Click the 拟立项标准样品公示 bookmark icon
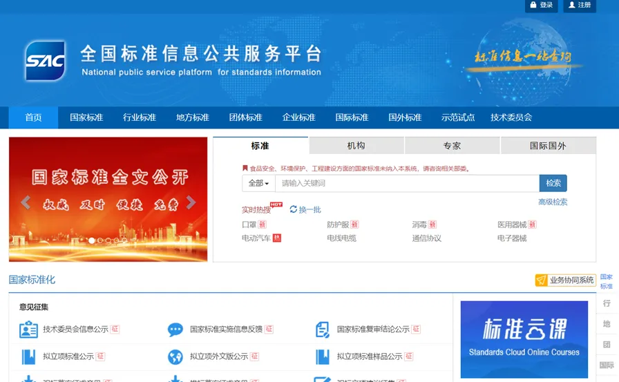This screenshot has width=619, height=382. point(323,356)
